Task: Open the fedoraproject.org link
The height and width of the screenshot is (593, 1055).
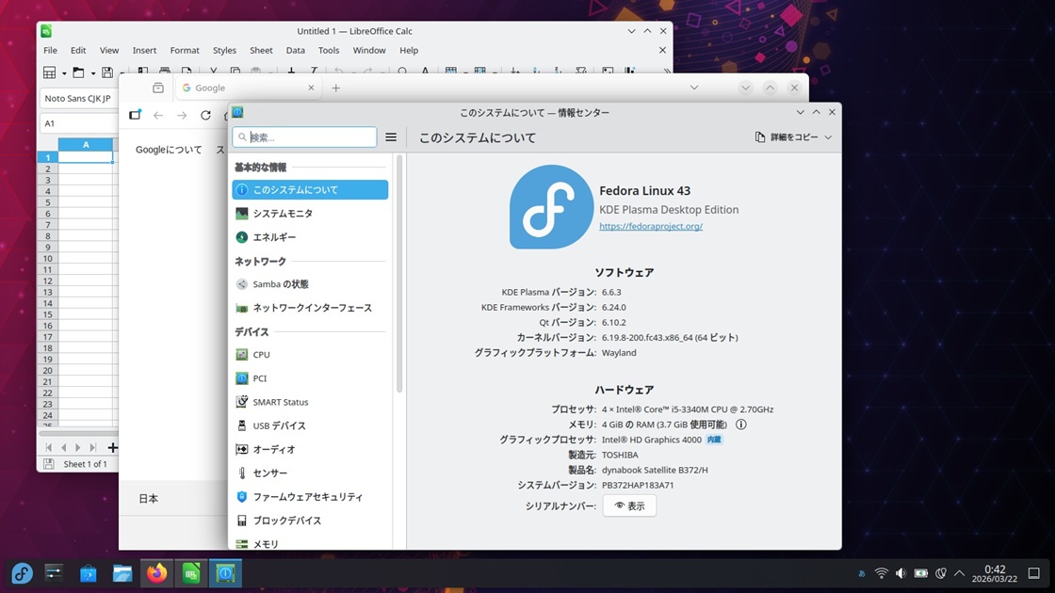Action: [651, 226]
